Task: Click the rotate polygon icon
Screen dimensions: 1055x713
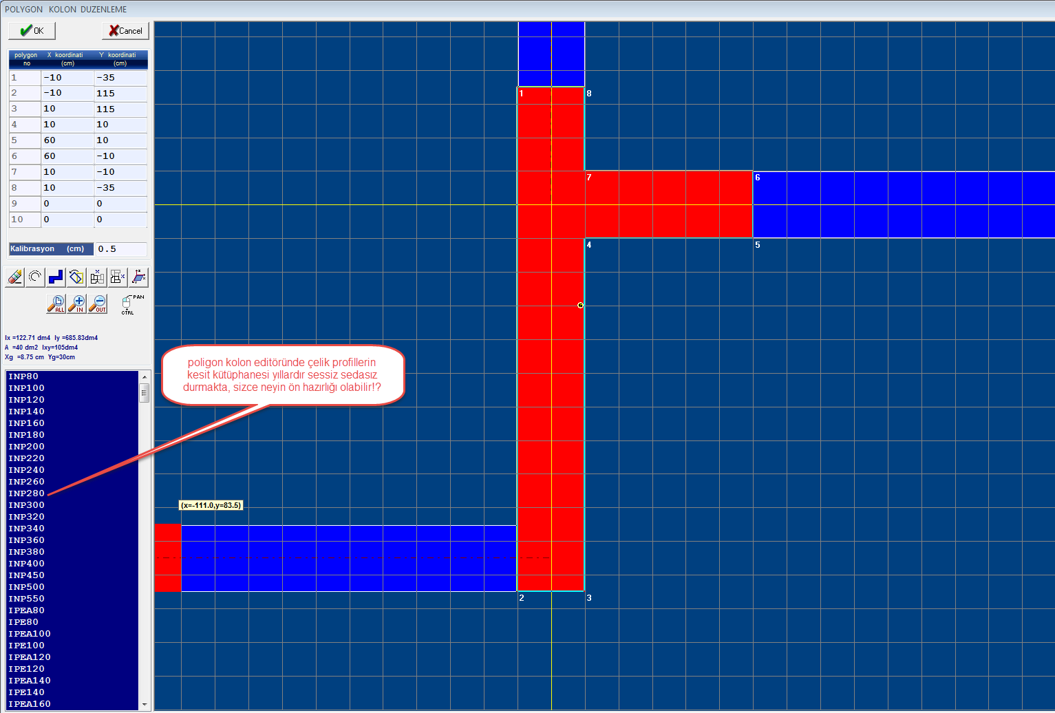Action: click(x=76, y=277)
